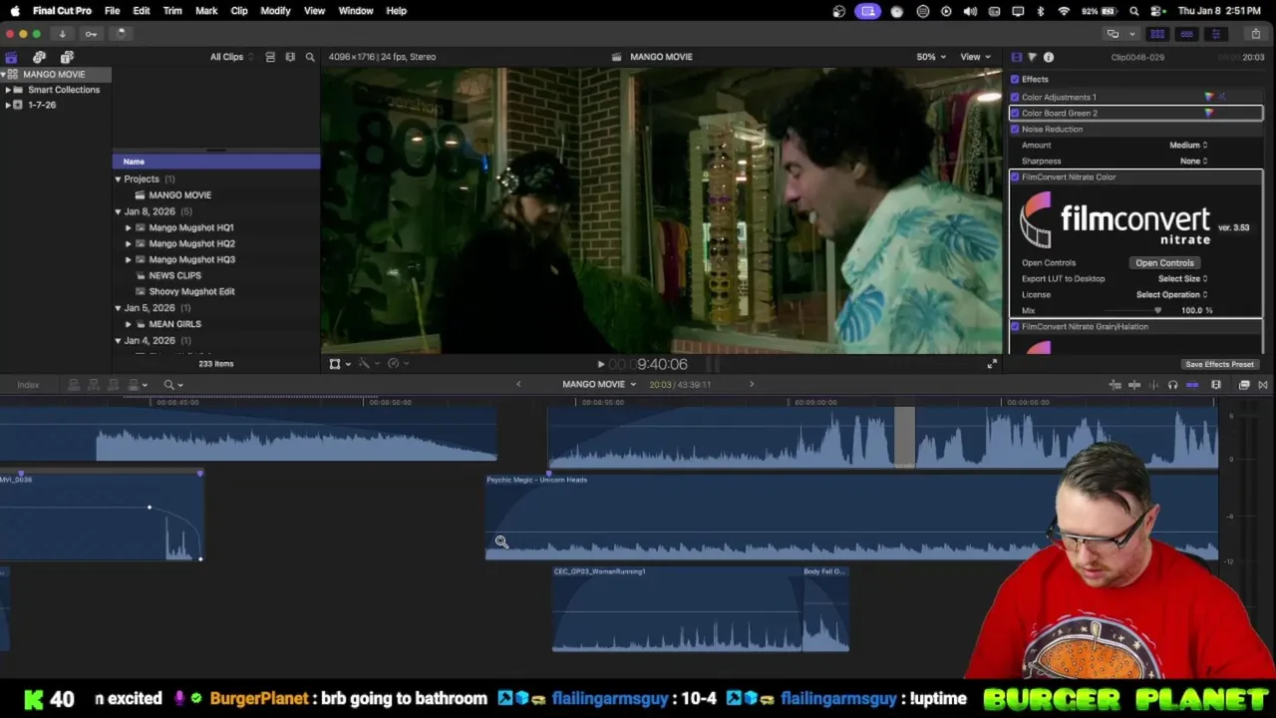This screenshot has height=718, width=1276.
Task: Toggle filmstrip or list clip appearance
Action: click(x=270, y=57)
